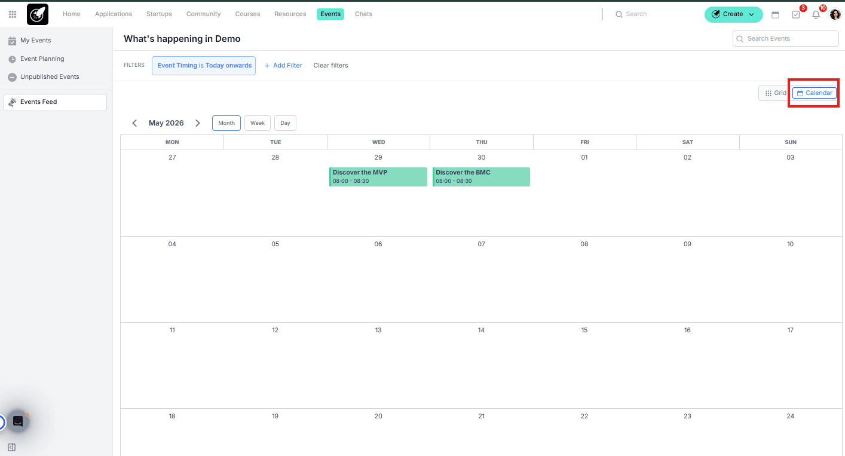Click Clear filters link
Viewport: 845px width, 456px height.
pos(330,66)
